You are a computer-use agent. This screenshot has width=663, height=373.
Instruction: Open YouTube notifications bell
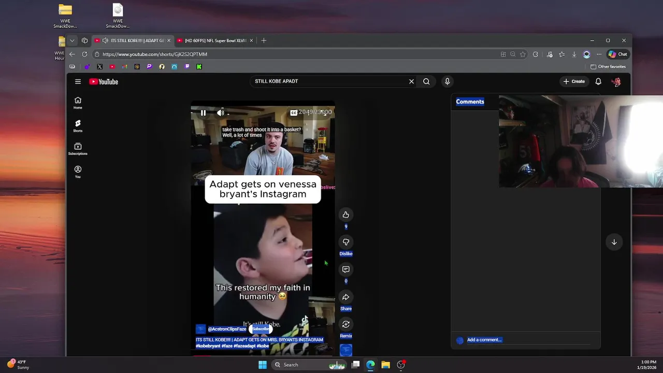tap(598, 81)
